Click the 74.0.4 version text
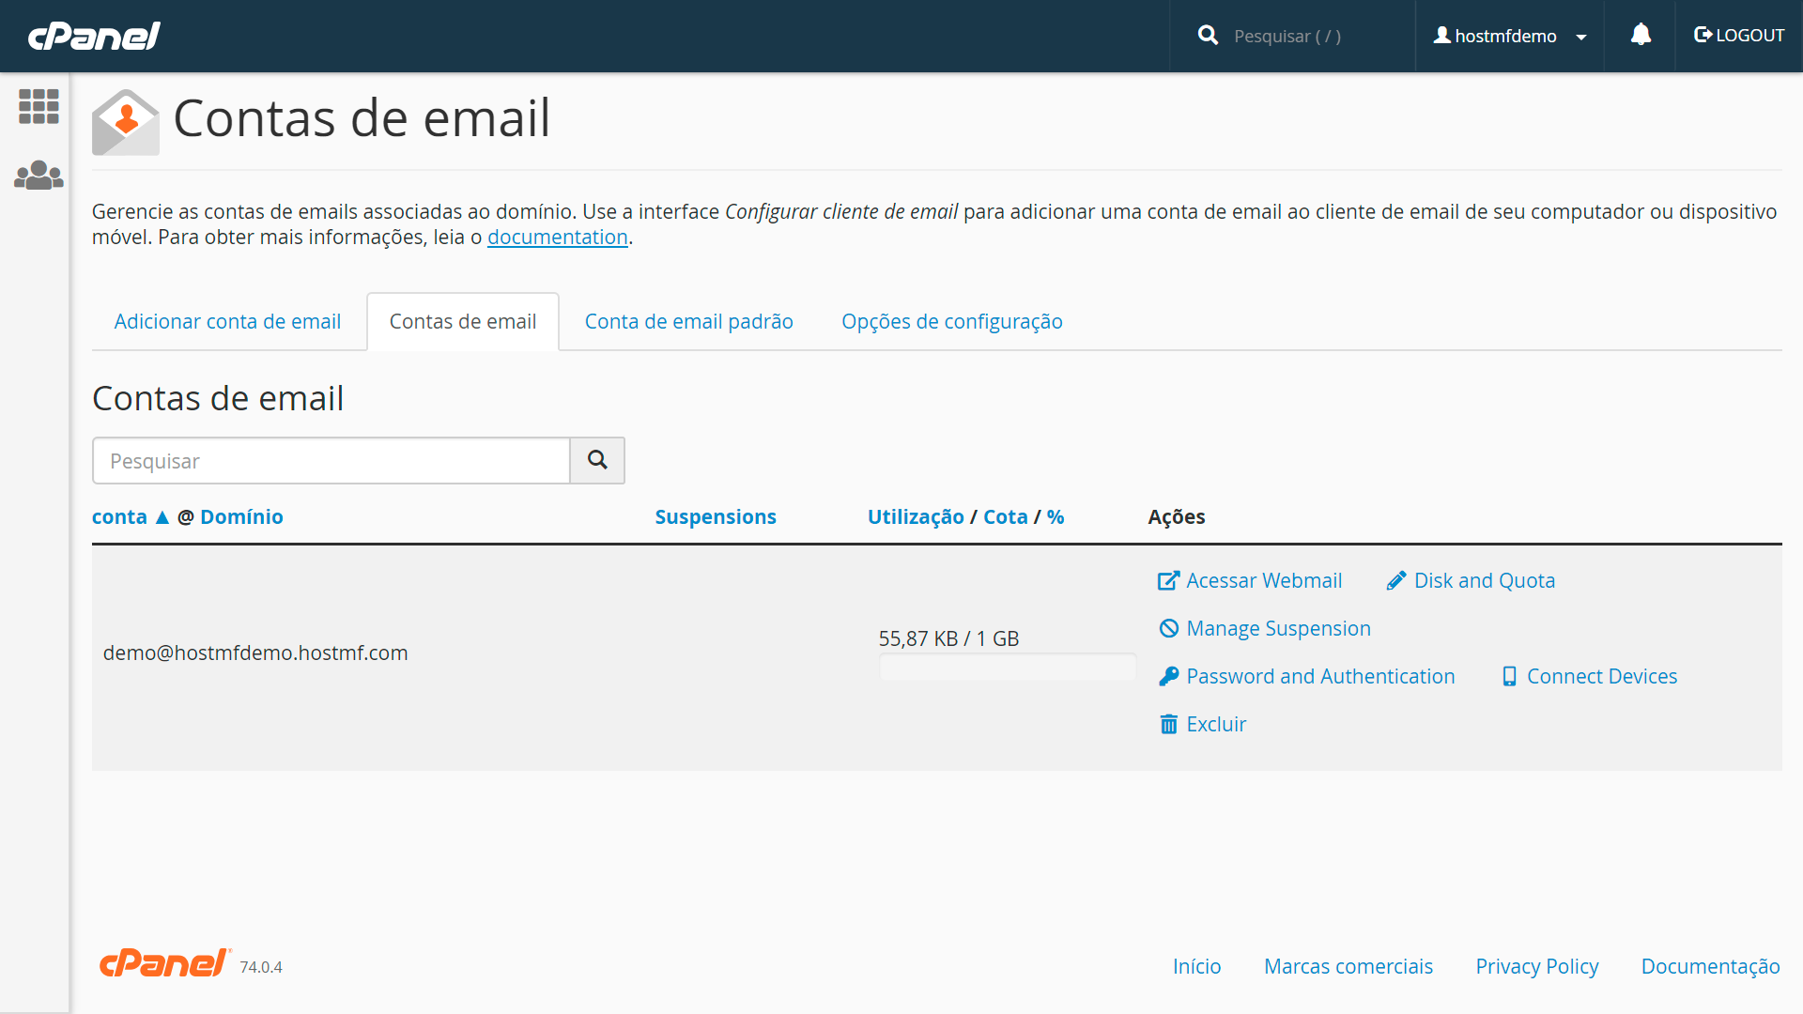1803x1014 pixels. 261,967
